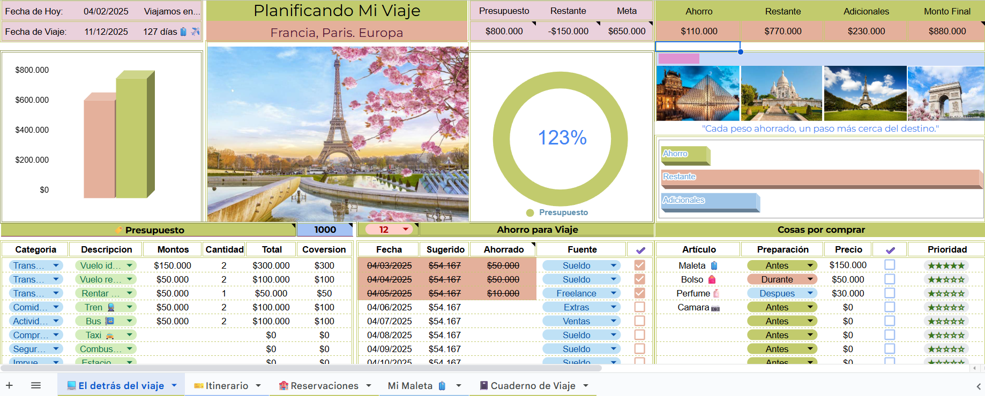This screenshot has width=985, height=396.
Task: Open the Cuaderno de Viaje tab menu arrow
Action: click(x=586, y=386)
